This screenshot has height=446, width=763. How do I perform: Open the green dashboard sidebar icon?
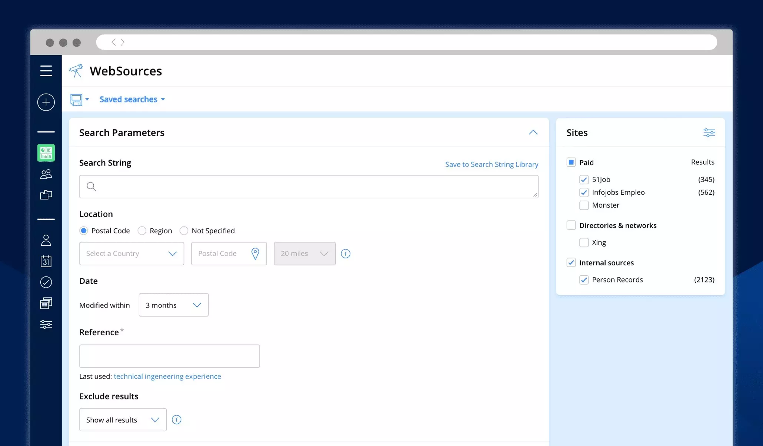pyautogui.click(x=46, y=153)
